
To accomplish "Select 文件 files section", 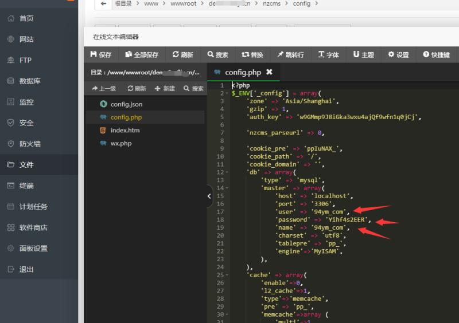I will tap(26, 164).
